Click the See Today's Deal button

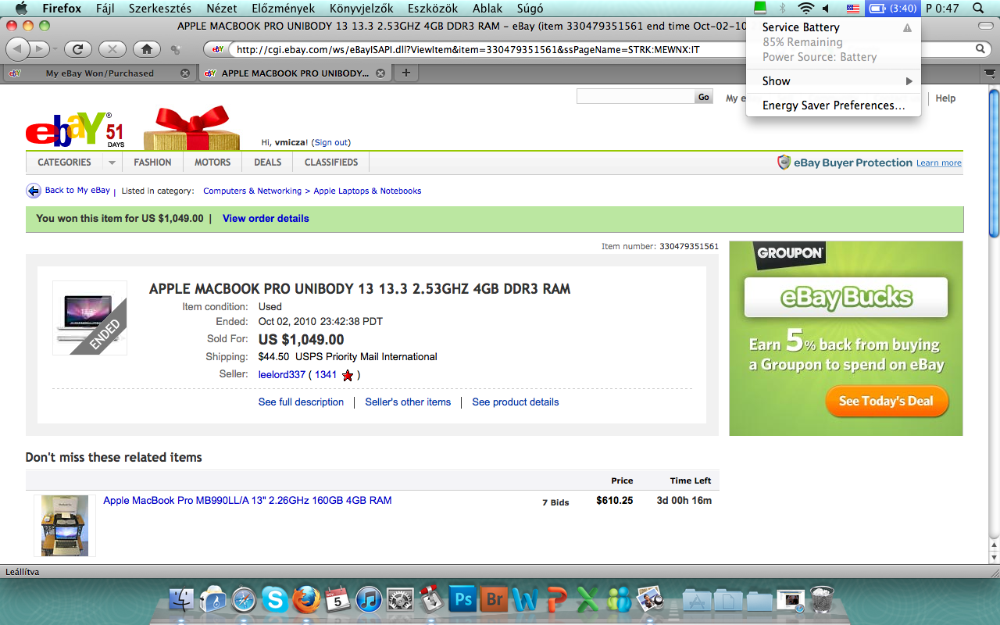pyautogui.click(x=886, y=401)
